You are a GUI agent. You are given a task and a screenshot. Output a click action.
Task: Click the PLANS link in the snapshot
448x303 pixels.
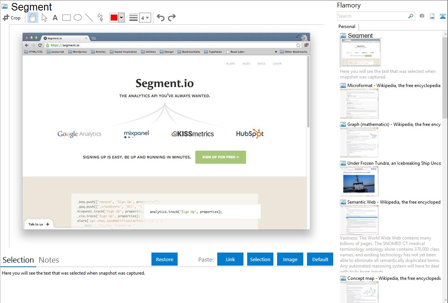coord(231,64)
